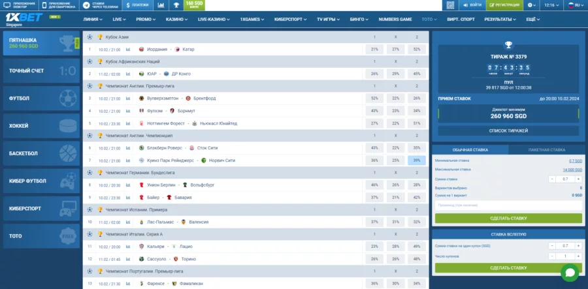Click Сделать ставку under Ставка вслепую
This screenshot has height=289, width=588.
point(508,268)
